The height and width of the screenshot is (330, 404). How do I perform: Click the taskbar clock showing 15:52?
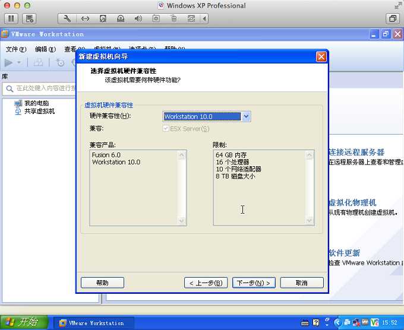click(390, 323)
